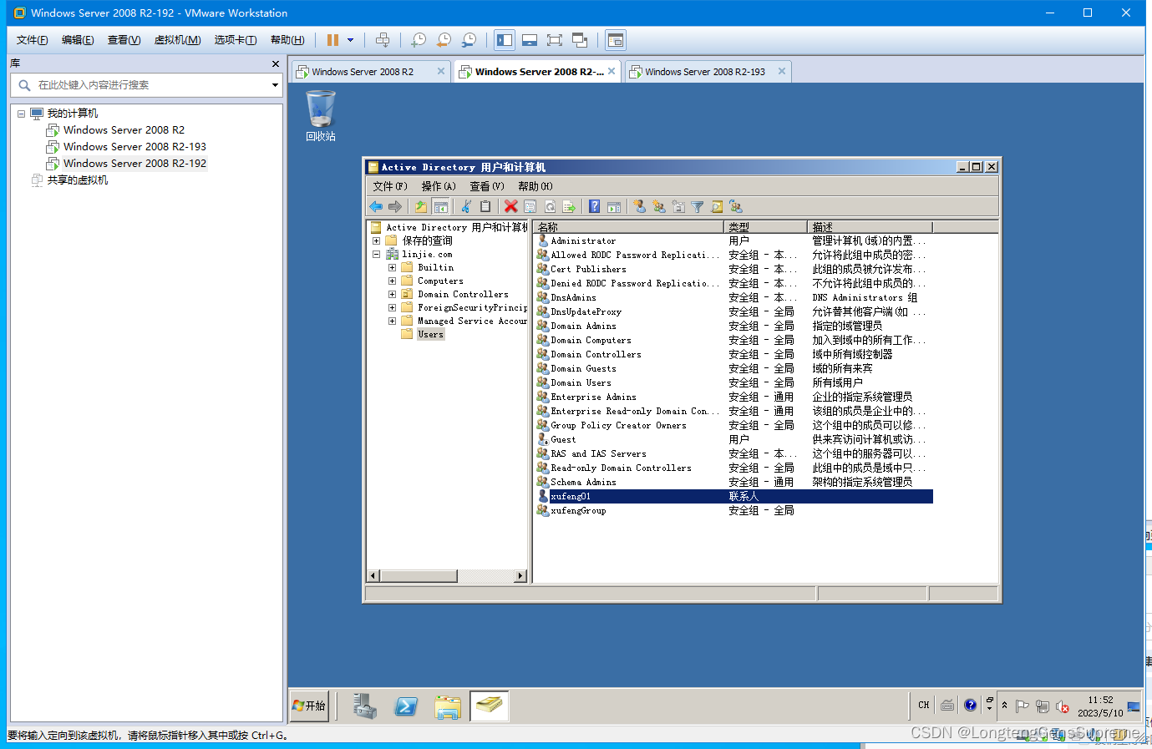Expand the Builtin folder node
This screenshot has width=1152, height=749.
pos(392,268)
